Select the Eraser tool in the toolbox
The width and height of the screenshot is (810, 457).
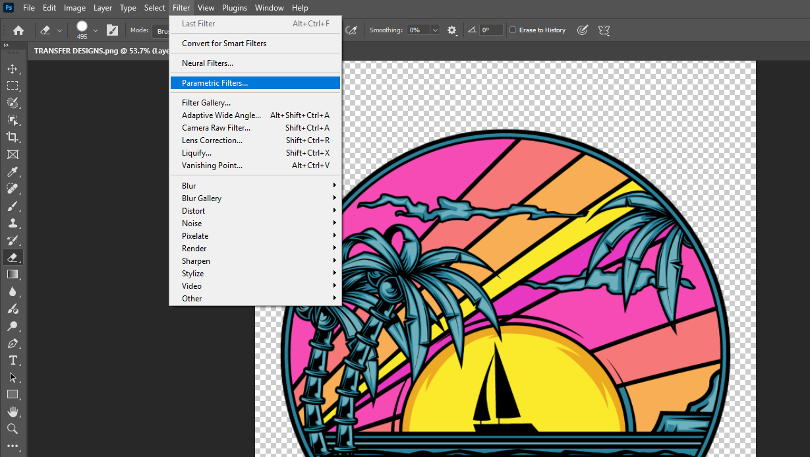(13, 257)
